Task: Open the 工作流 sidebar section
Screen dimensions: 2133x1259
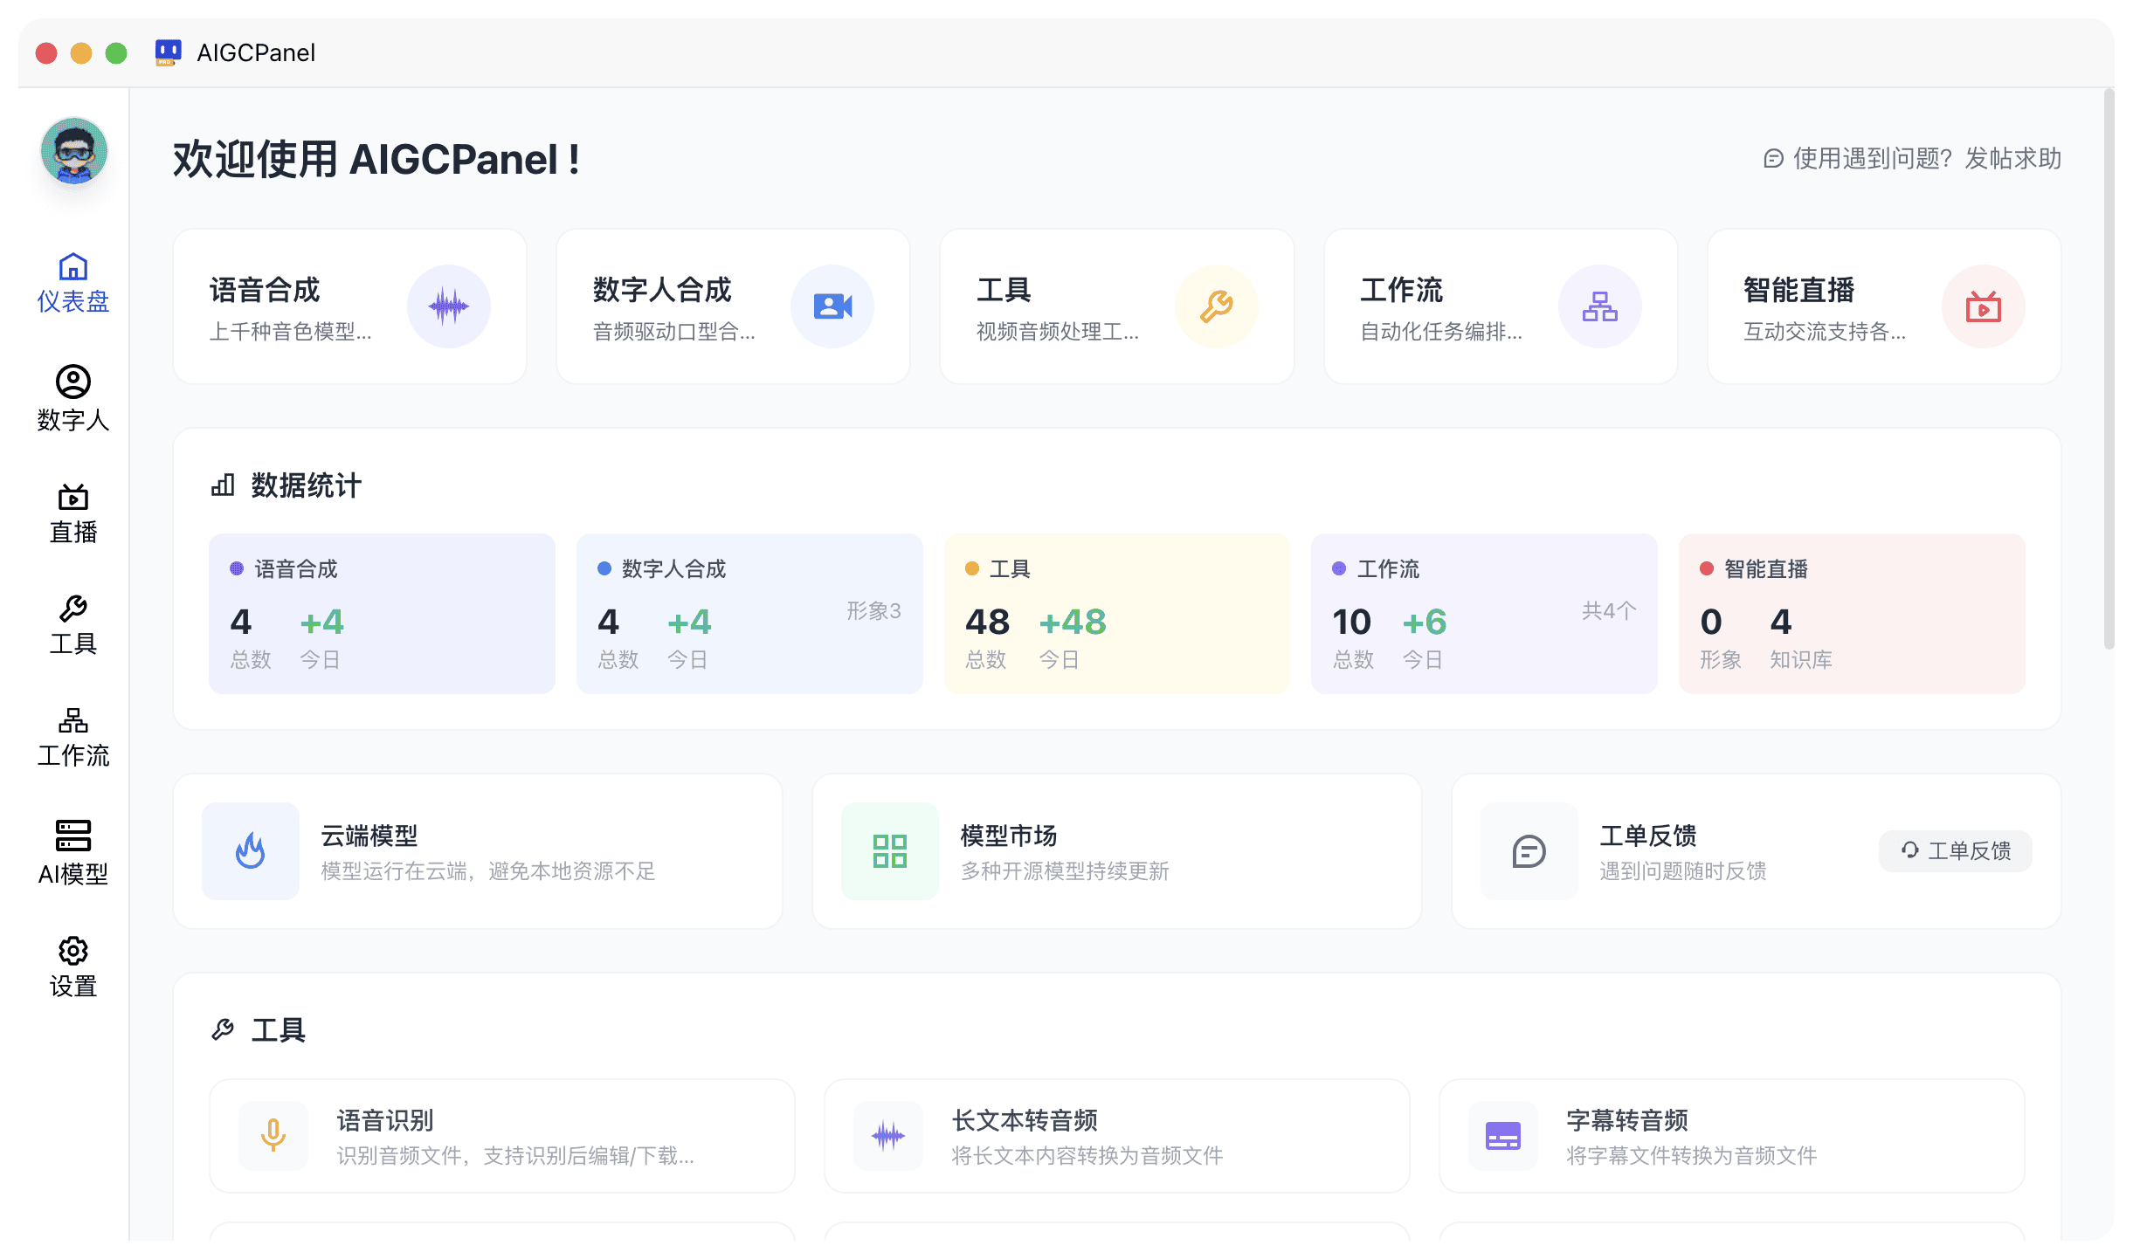Action: (73, 738)
